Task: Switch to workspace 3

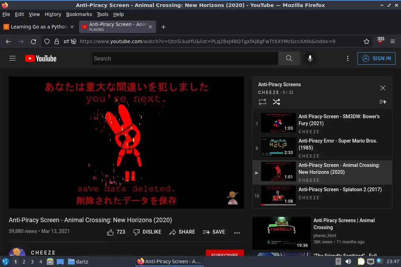Action: tap(32, 262)
